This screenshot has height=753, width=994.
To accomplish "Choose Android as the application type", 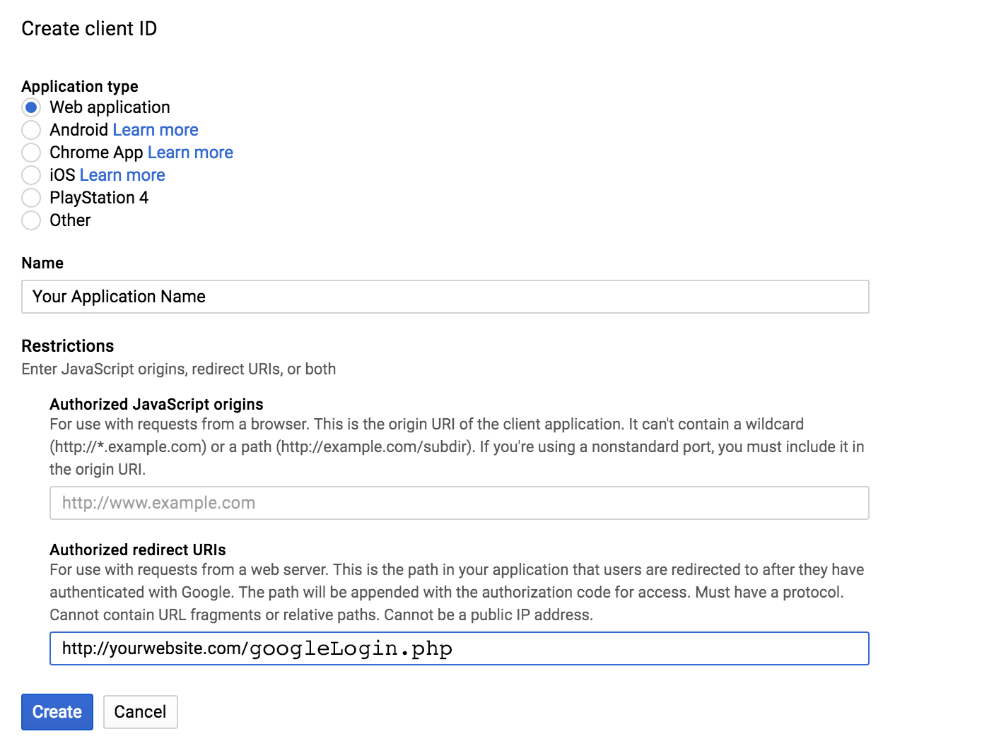I will coord(31,130).
